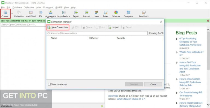Viewport: 210px width, 108px height.
Task: Dismiss the trial notification bar
Action: click(208, 21)
